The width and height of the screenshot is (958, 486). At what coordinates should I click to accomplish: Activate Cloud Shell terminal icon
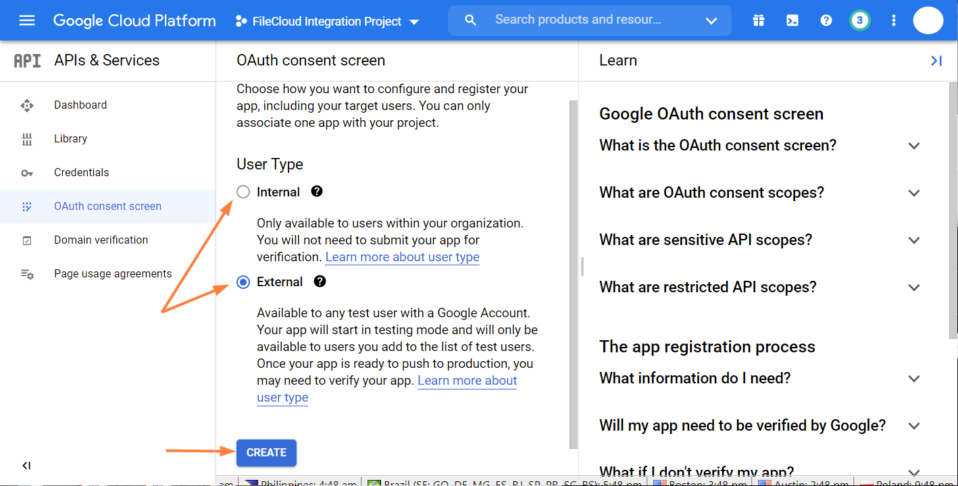(792, 21)
